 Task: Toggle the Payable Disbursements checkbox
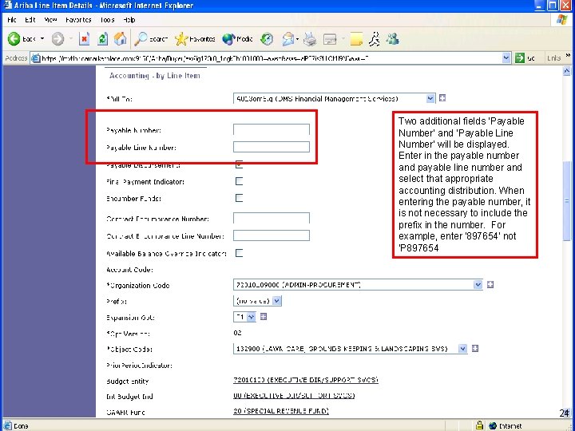pyautogui.click(x=239, y=164)
